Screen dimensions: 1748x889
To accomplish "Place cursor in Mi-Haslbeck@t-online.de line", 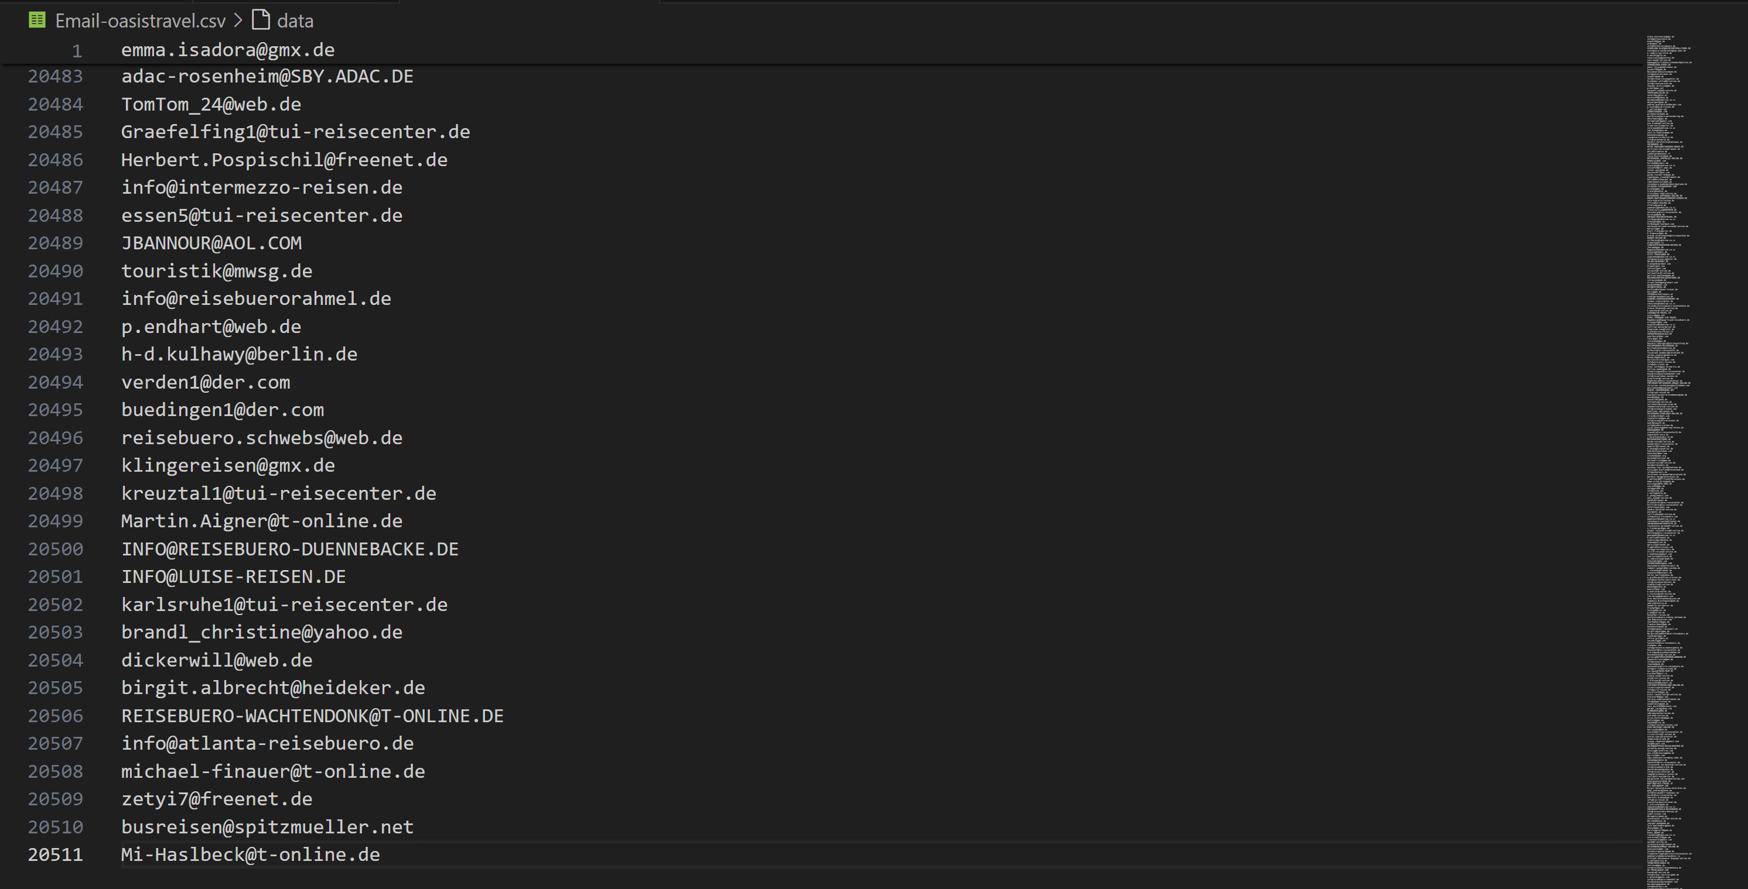I will (250, 855).
